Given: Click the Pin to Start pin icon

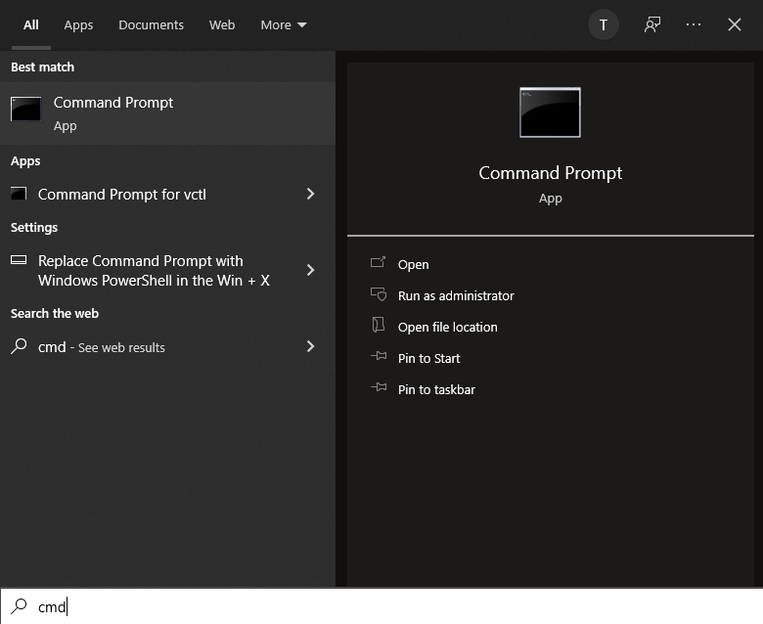Looking at the screenshot, I should coord(379,358).
